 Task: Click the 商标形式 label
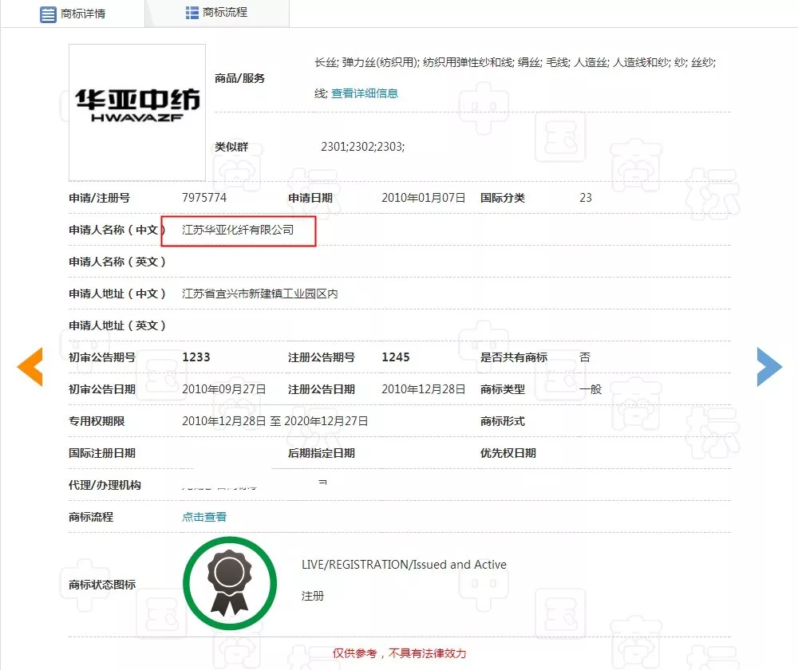click(502, 421)
